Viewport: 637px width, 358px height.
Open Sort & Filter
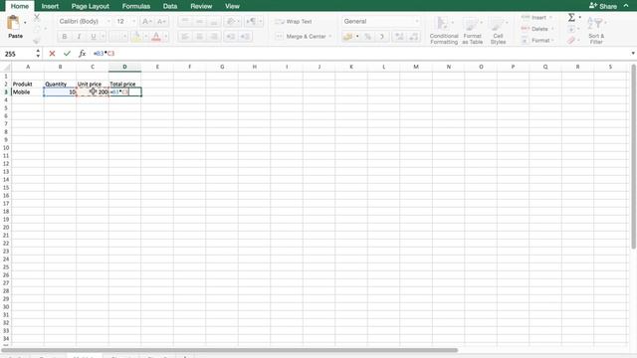(596, 30)
